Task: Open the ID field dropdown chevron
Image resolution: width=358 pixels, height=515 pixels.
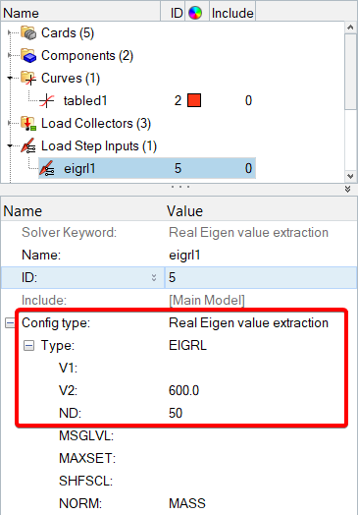Action: [x=154, y=278]
